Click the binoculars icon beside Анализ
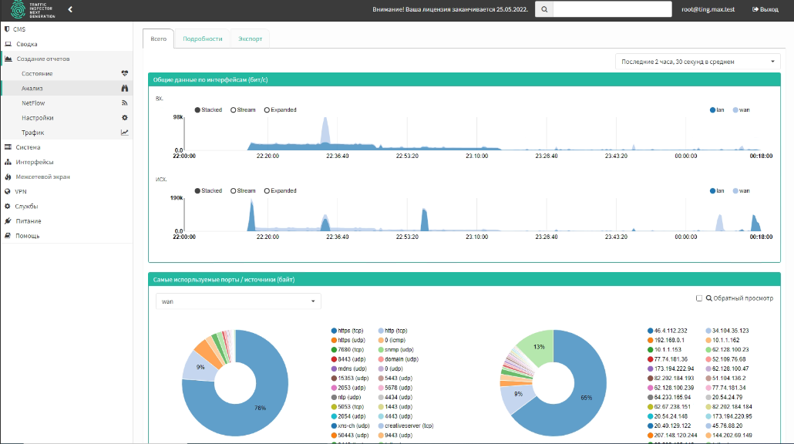This screenshot has width=794, height=444. pos(124,88)
